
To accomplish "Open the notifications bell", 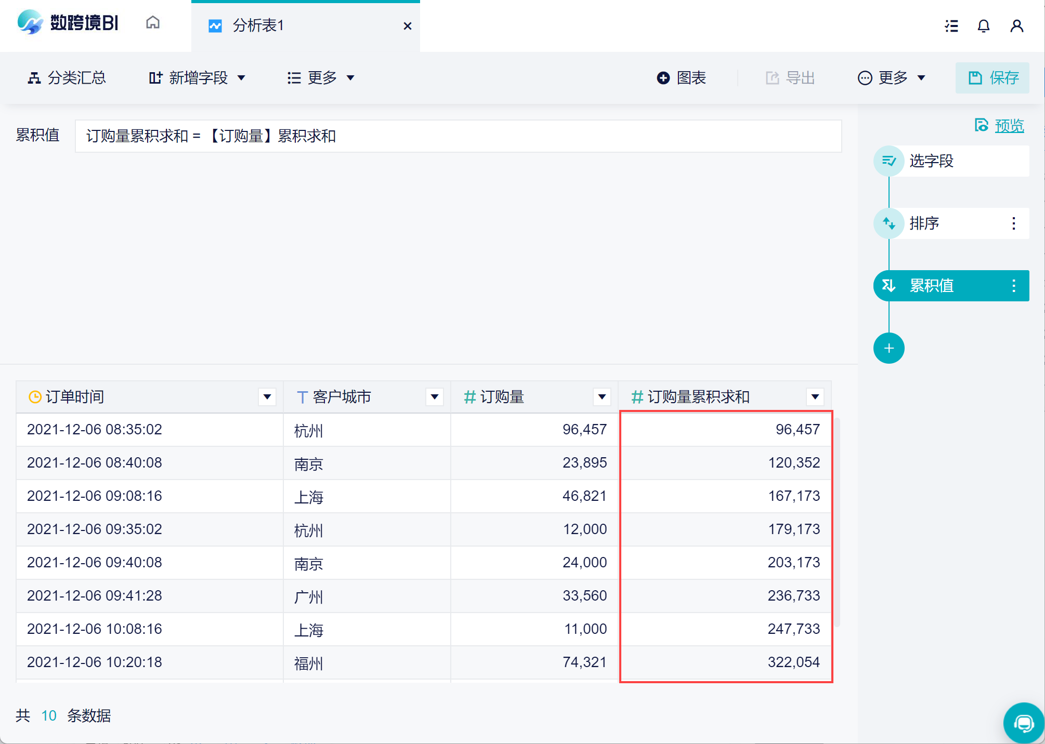I will (x=984, y=26).
